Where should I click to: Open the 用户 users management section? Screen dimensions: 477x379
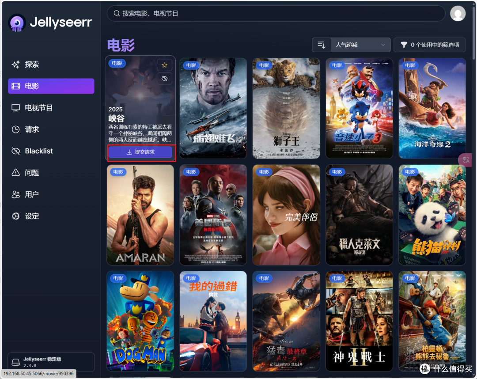point(31,194)
